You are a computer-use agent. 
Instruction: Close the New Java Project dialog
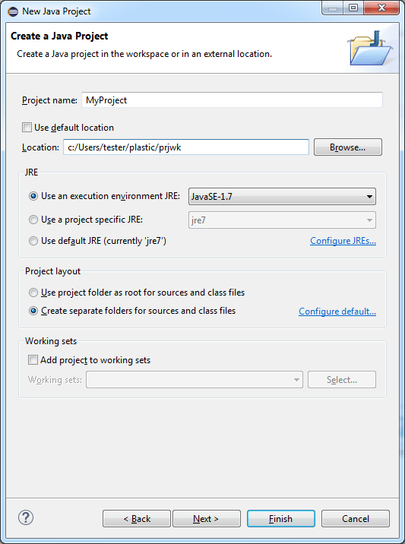(381, 8)
